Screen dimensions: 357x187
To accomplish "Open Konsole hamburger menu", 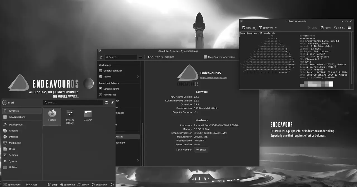I will (349, 28).
